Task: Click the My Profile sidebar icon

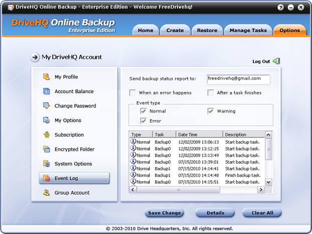Action: pos(46,77)
